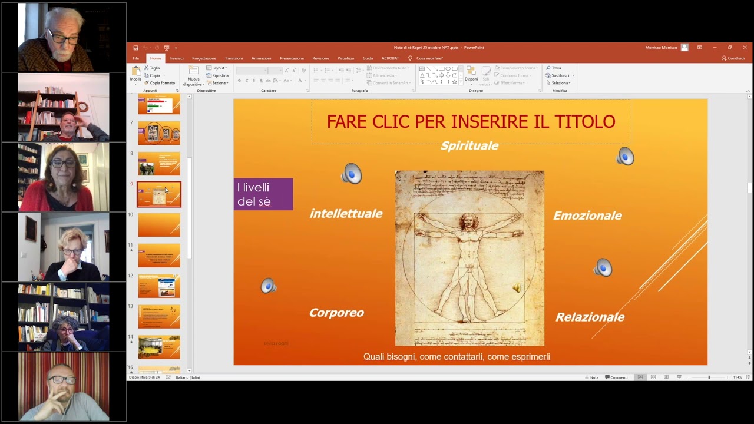The width and height of the screenshot is (754, 424).
Task: Cut selection with Taglia
Action: pyautogui.click(x=152, y=68)
